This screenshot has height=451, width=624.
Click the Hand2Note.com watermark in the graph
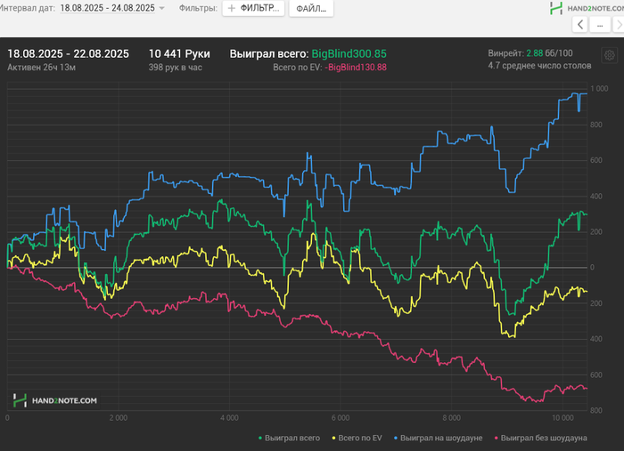[55, 401]
